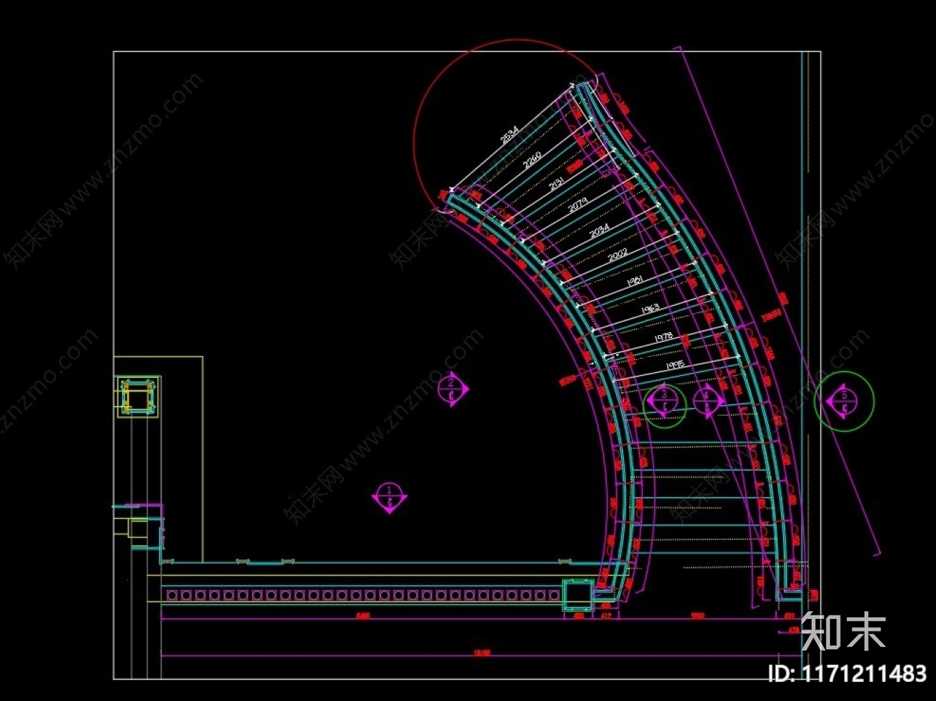Click the green-circled section marker numbered 5
936x701 pixels.
844,402
